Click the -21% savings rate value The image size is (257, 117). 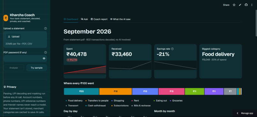click(163, 54)
